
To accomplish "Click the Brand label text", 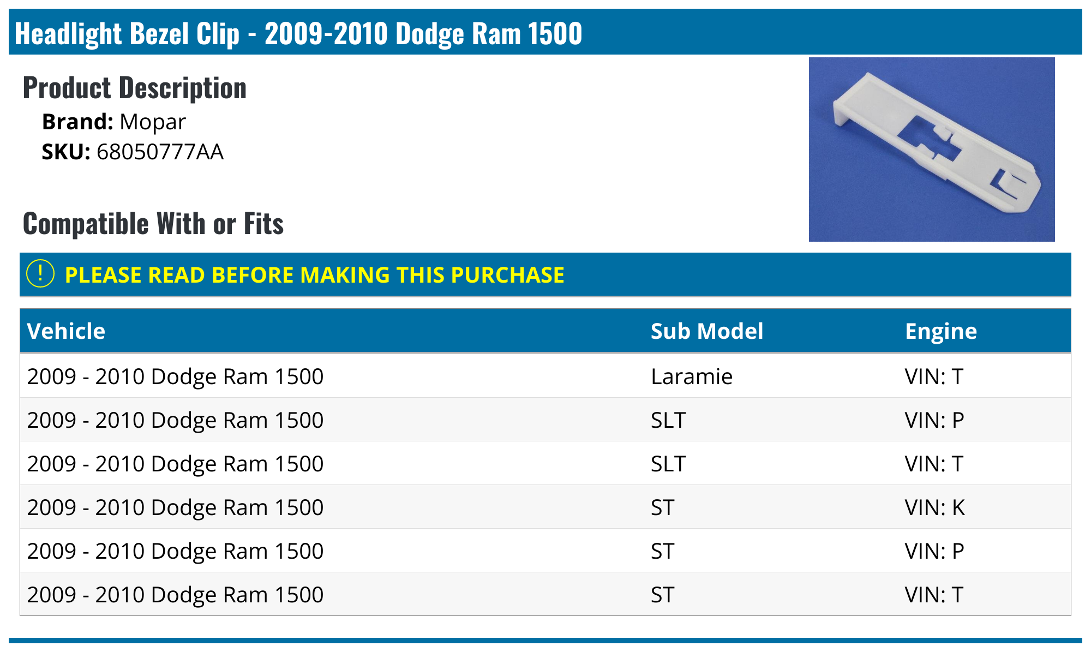I will (77, 122).
